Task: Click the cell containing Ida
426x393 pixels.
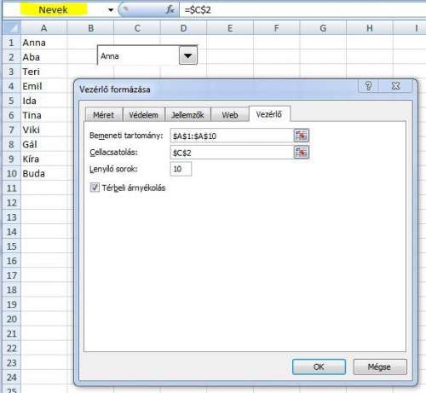Action: pyautogui.click(x=44, y=101)
